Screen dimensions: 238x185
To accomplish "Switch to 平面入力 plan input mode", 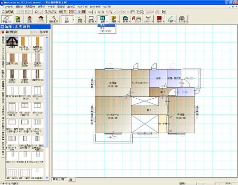I will pyautogui.click(x=7, y=19).
